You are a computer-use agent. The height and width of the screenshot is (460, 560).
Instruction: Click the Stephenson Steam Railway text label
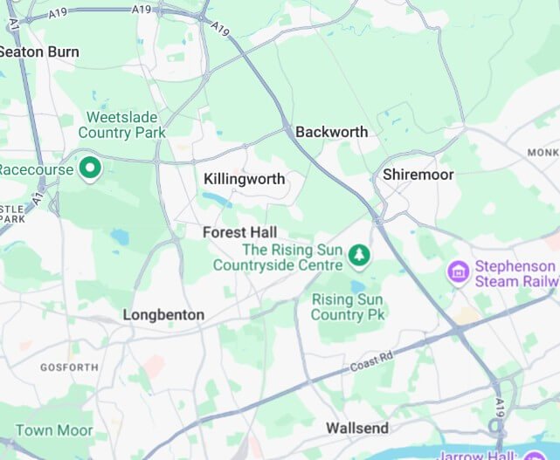coord(517,274)
